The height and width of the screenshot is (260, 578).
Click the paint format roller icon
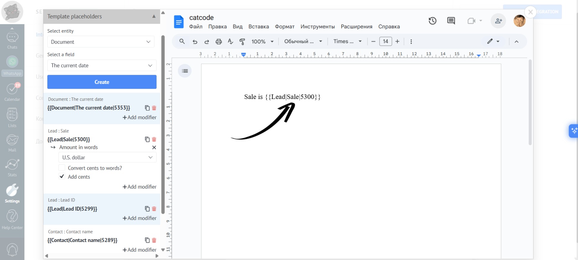pos(242,42)
